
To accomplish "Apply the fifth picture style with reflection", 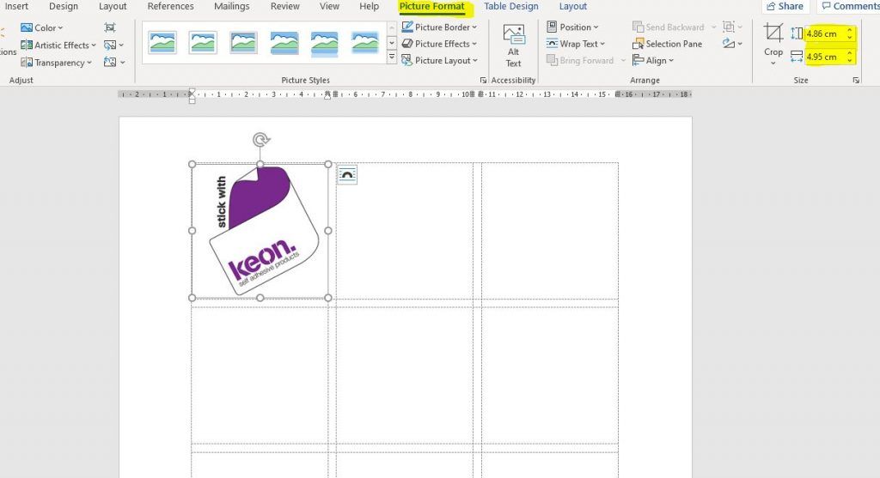I will (324, 43).
